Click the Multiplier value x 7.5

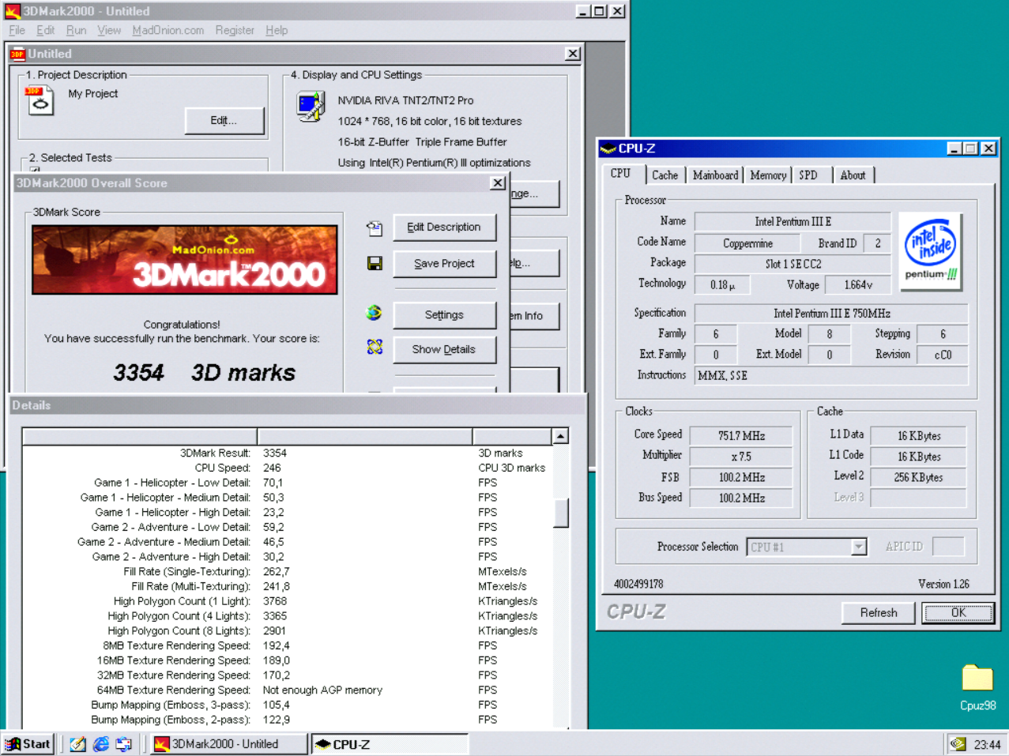pos(741,457)
